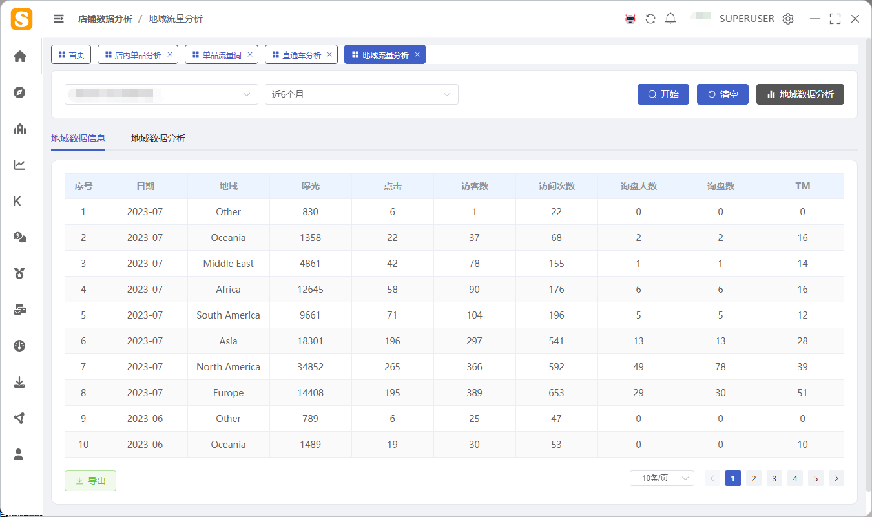Open the download sidebar icon

tap(19, 382)
